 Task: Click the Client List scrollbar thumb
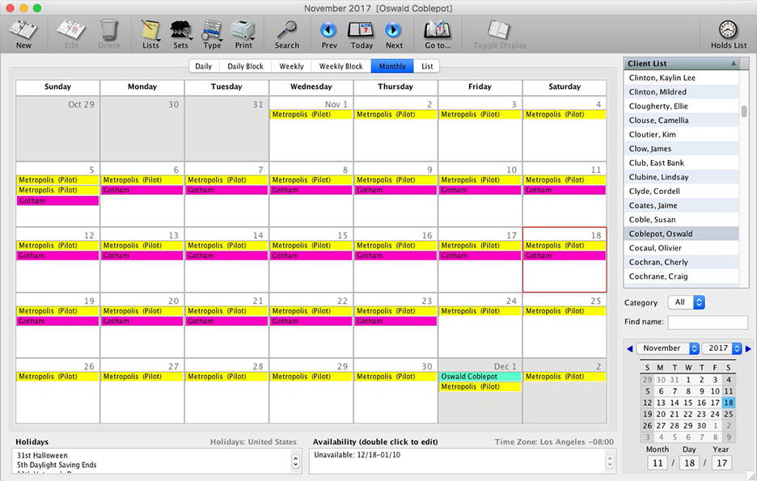tap(744, 111)
